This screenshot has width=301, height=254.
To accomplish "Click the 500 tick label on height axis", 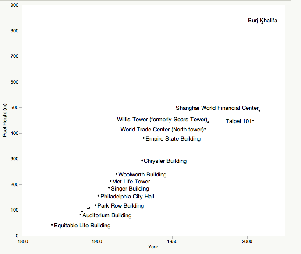I will [14, 108].
